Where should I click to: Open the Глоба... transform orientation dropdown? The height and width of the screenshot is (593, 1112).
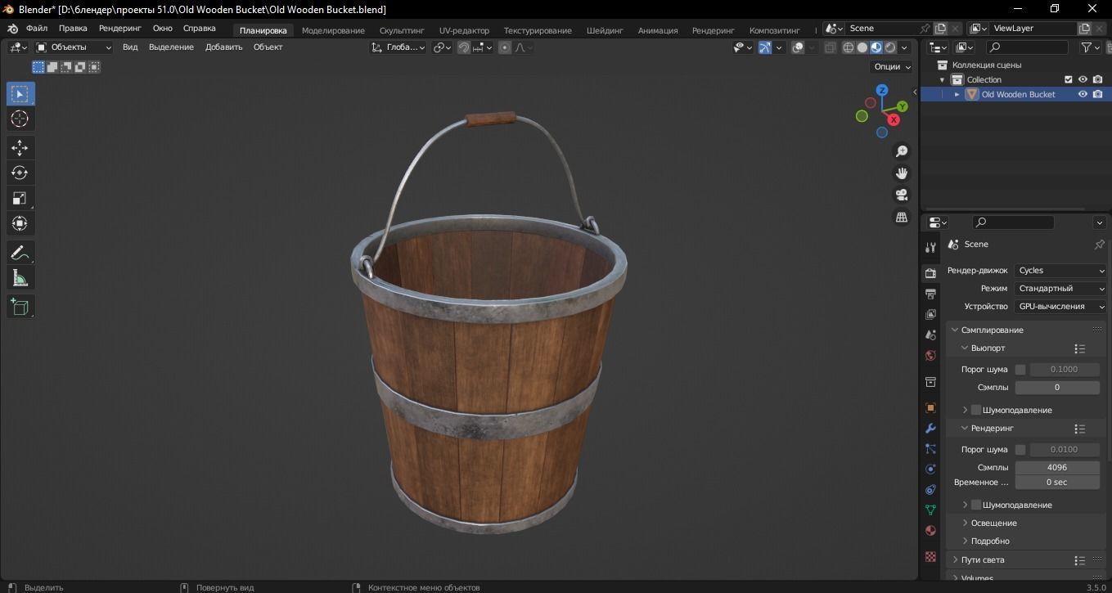pyautogui.click(x=398, y=47)
